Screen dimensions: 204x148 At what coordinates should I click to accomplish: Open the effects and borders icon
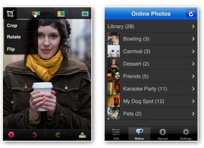click(85, 14)
